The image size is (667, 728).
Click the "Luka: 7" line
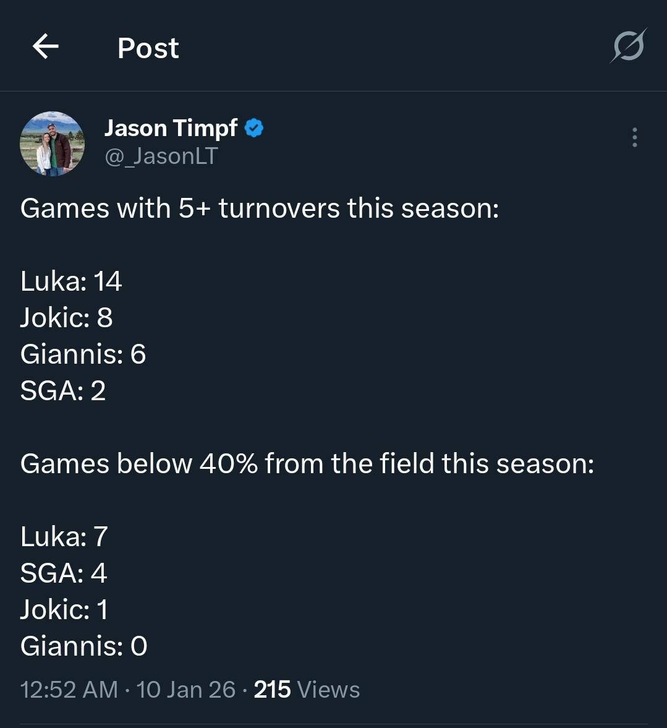click(64, 537)
